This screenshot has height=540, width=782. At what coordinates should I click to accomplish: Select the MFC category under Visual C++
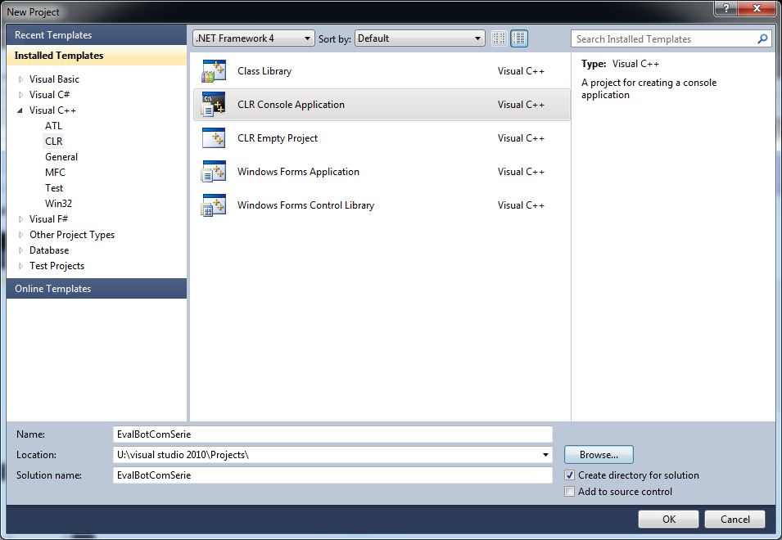point(55,173)
